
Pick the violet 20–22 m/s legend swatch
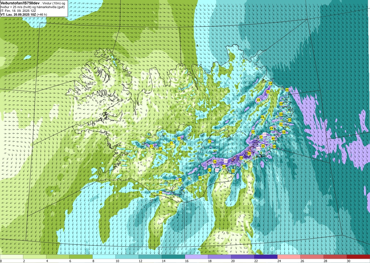(243, 257)
